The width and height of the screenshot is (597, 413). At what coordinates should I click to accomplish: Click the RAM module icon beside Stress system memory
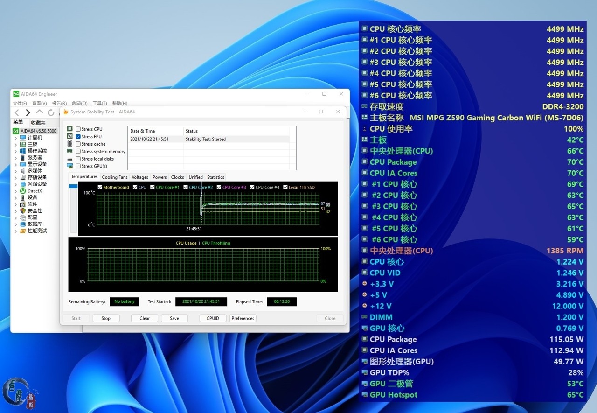(x=70, y=151)
